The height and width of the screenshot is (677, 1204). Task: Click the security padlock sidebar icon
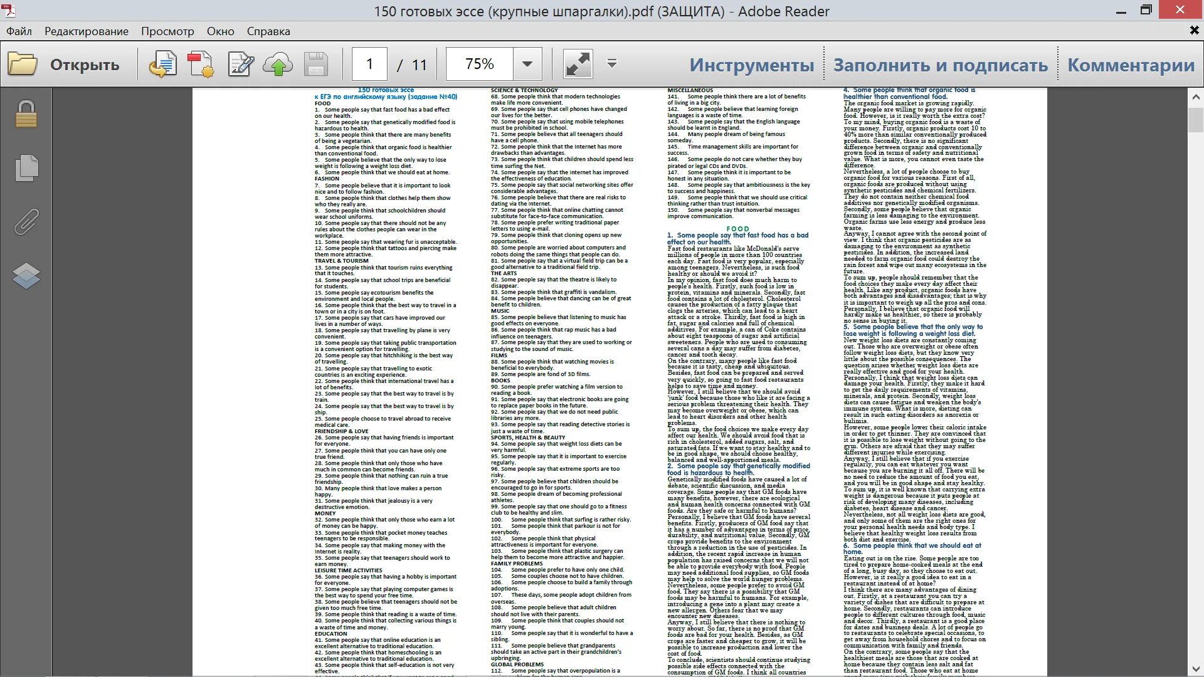pos(26,113)
